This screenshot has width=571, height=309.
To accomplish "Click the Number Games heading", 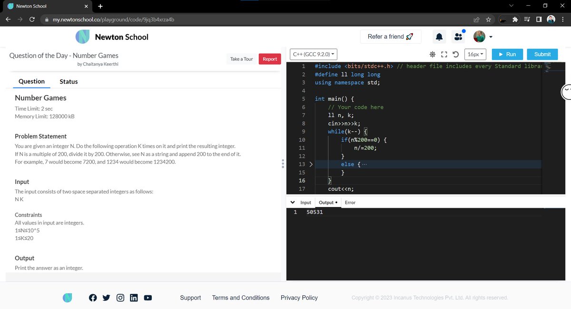I will click(x=40, y=98).
